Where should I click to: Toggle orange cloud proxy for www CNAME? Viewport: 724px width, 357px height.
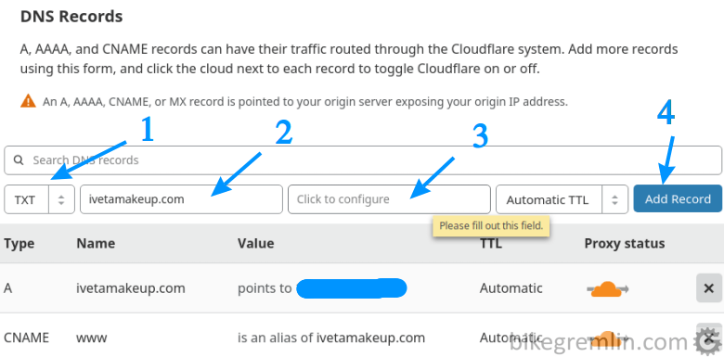point(608,338)
